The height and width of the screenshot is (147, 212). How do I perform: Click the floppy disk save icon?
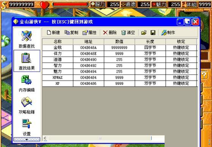[x=153, y=33]
